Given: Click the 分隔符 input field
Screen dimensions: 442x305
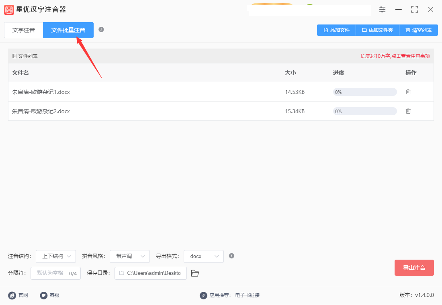Looking at the screenshot, I should 55,273.
